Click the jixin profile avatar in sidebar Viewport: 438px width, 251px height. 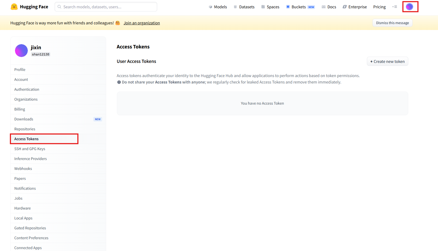[x=21, y=51]
